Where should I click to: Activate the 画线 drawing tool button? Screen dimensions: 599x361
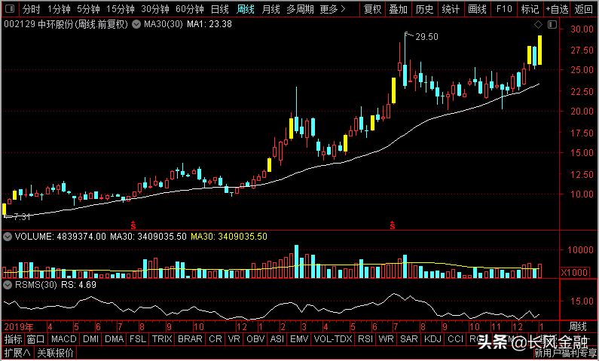(x=477, y=9)
